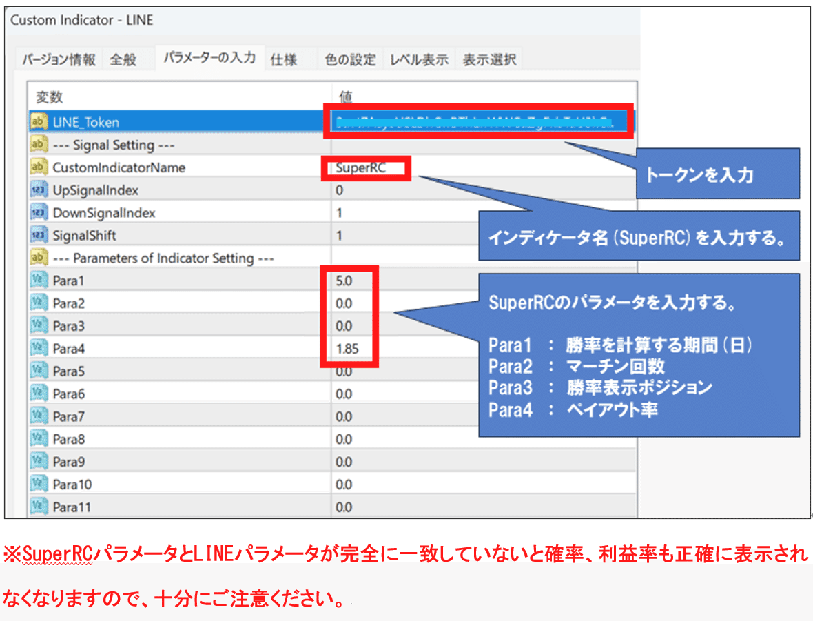Edit the Para6 value 0.0
813x621 pixels.
tap(344, 394)
